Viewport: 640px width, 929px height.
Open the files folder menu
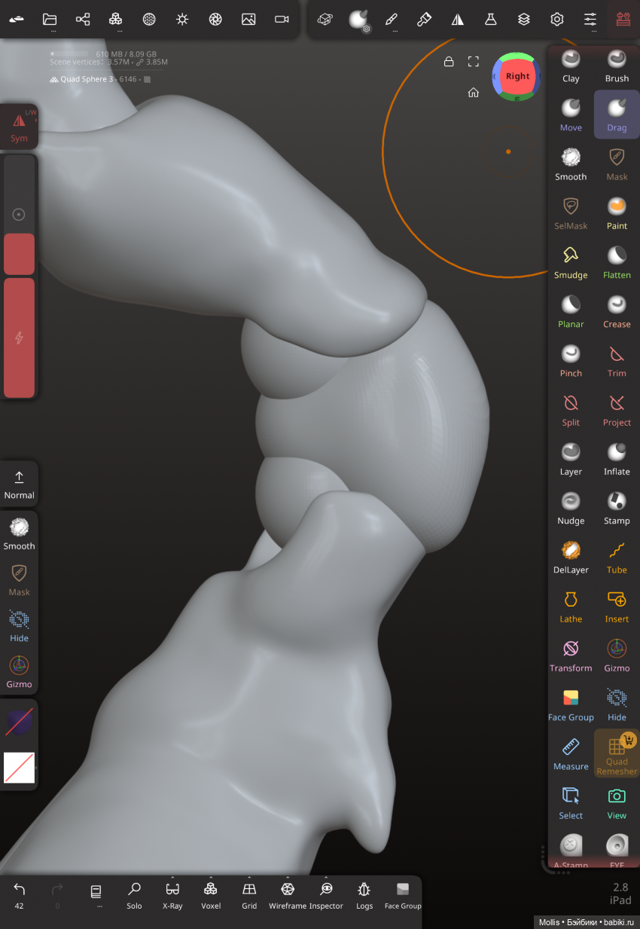click(x=50, y=20)
